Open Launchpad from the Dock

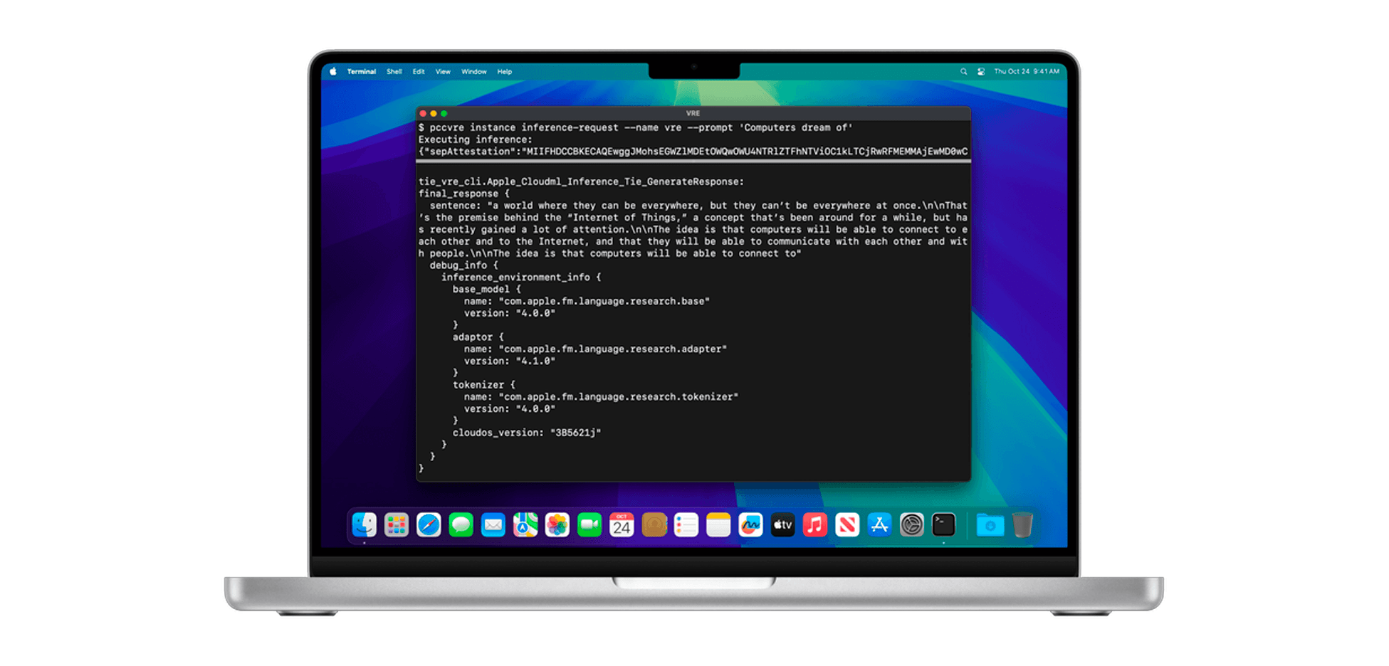pos(397,525)
